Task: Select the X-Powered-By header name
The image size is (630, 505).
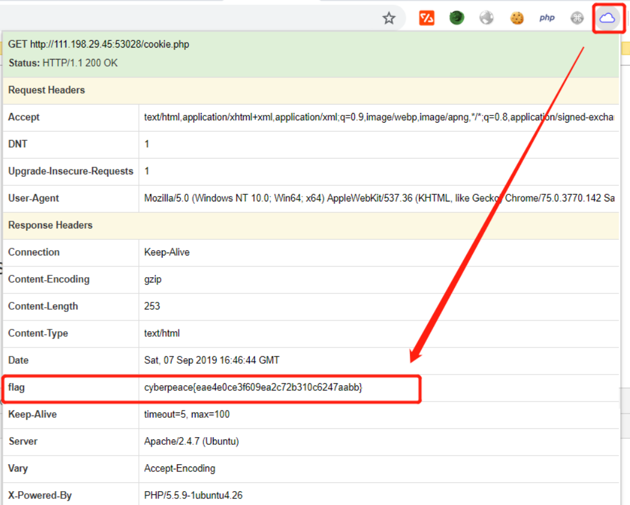Action: coord(40,495)
